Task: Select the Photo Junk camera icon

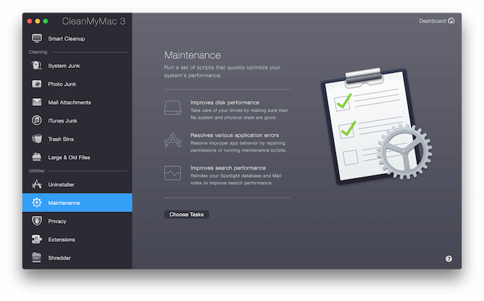Action: point(37,84)
